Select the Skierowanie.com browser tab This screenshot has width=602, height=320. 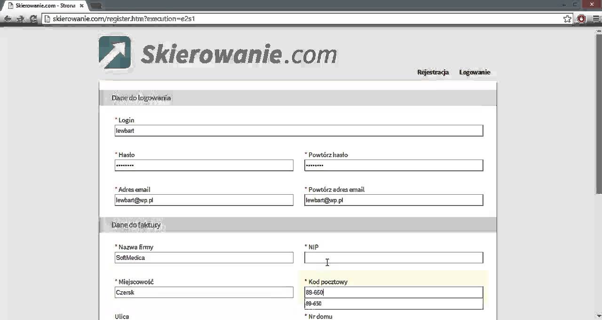tap(45, 6)
